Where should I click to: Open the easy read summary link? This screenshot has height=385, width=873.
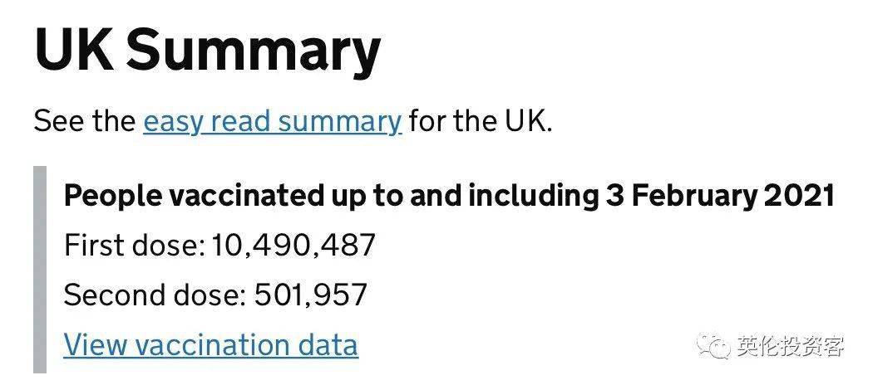pyautogui.click(x=272, y=122)
